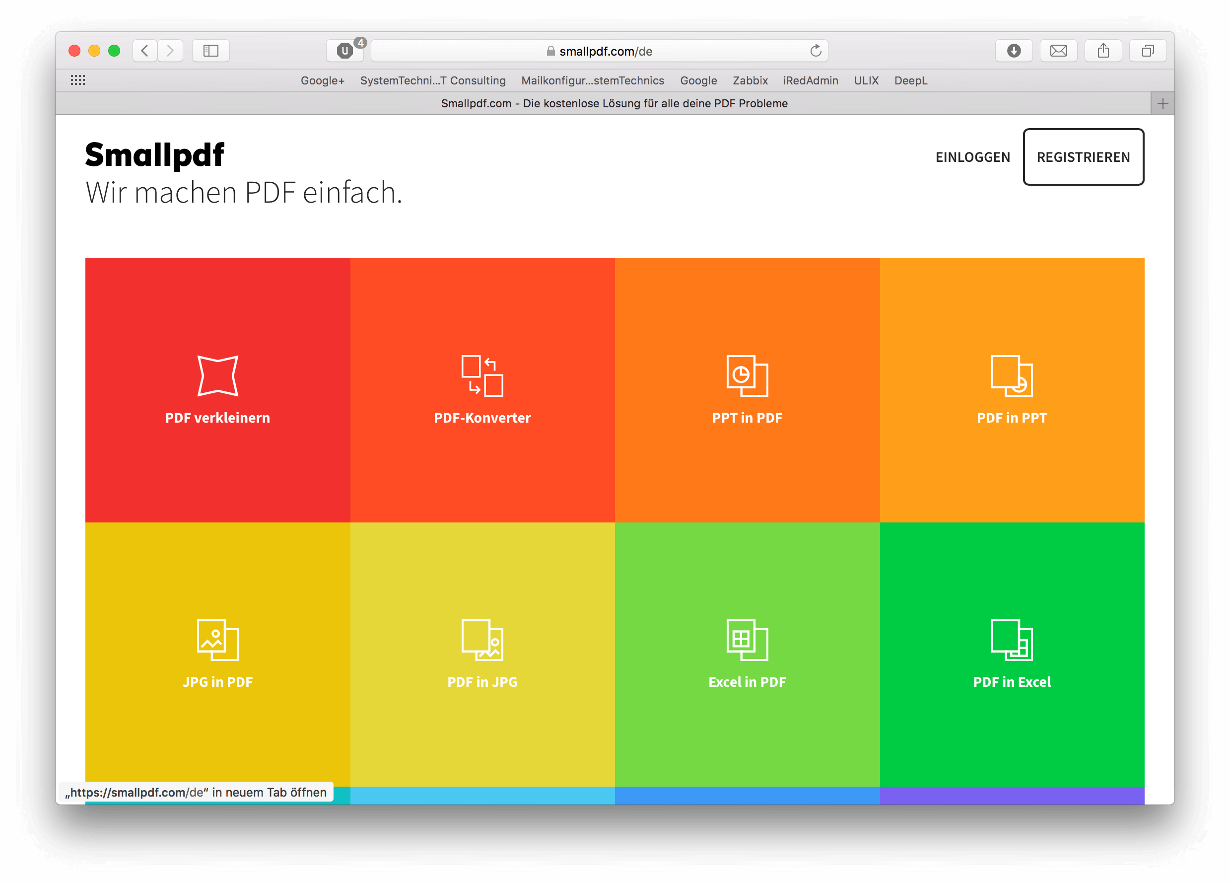Open the Google bookmark

pyautogui.click(x=698, y=80)
